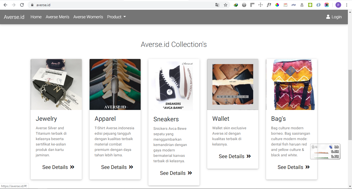This screenshot has height=189, width=352.
Task: Open the green Android extension icon
Action: [x=310, y=5]
